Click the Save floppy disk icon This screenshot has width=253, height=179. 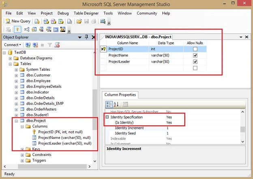[86, 21]
